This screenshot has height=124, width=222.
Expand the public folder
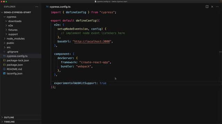click(x=5, y=43)
